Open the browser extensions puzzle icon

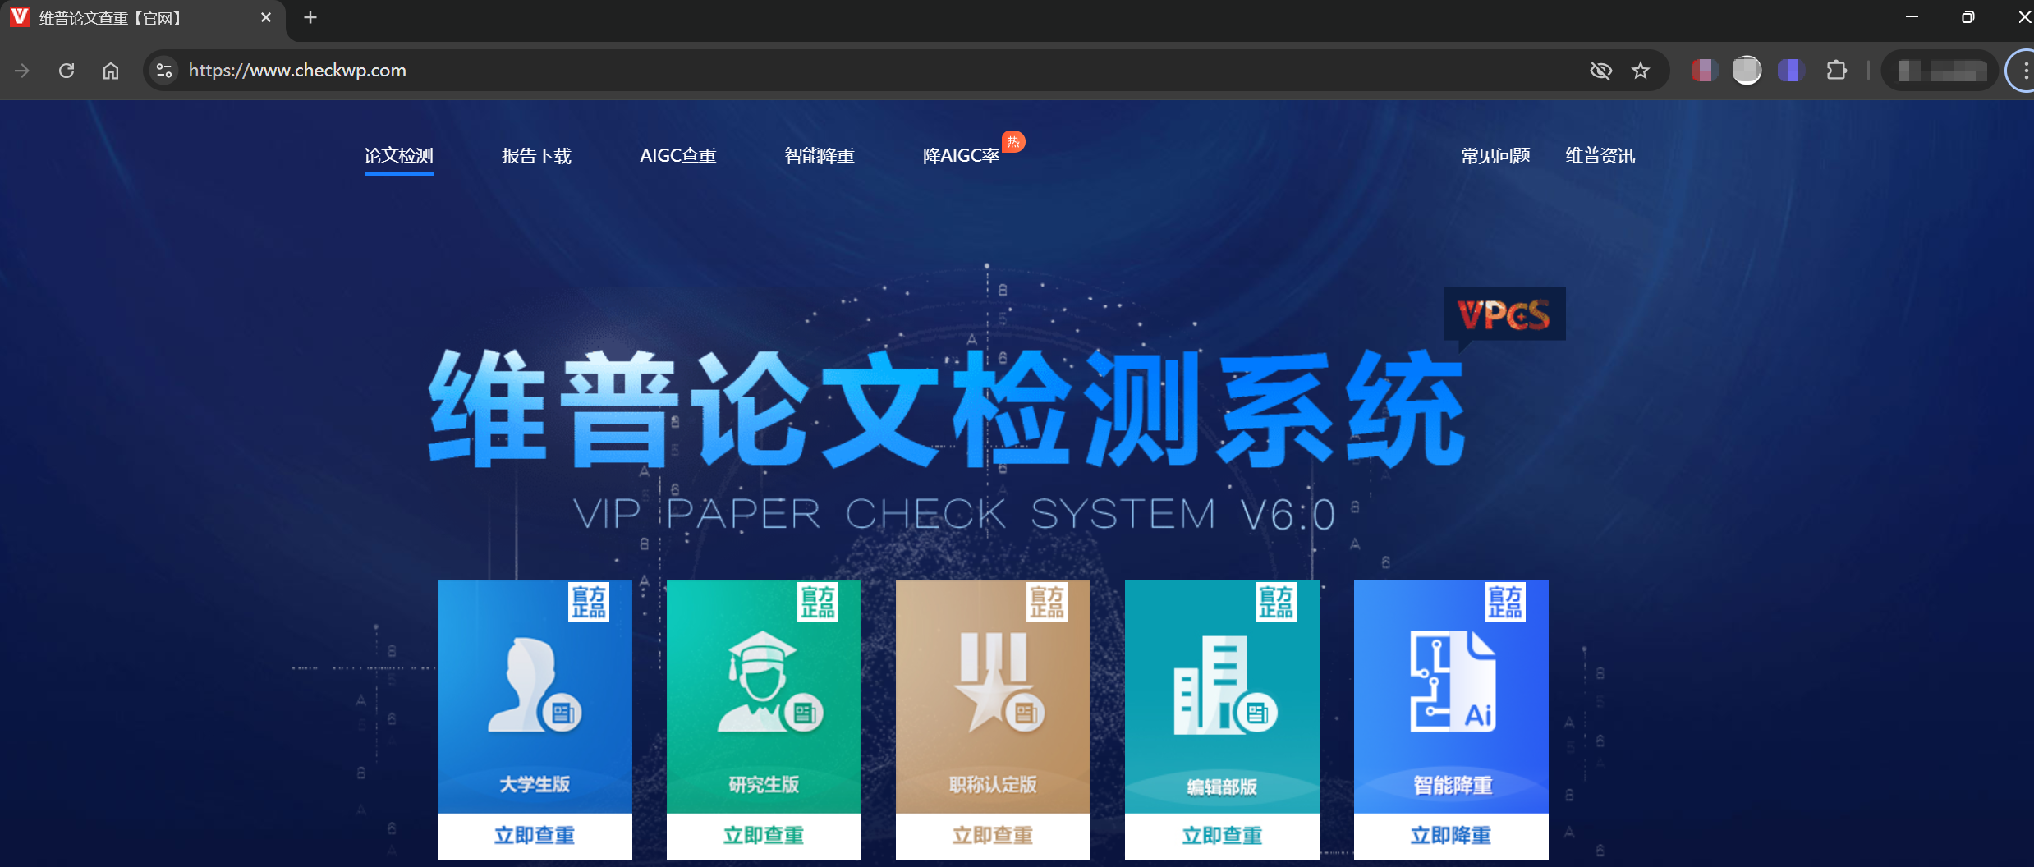click(x=1836, y=71)
